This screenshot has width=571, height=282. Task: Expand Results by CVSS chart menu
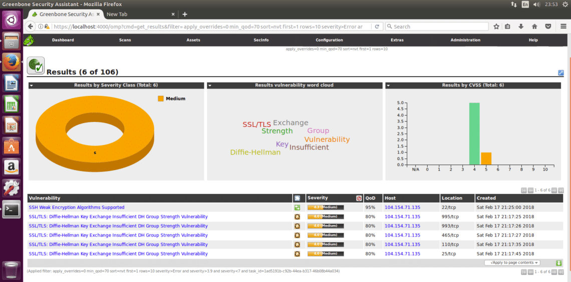click(388, 85)
